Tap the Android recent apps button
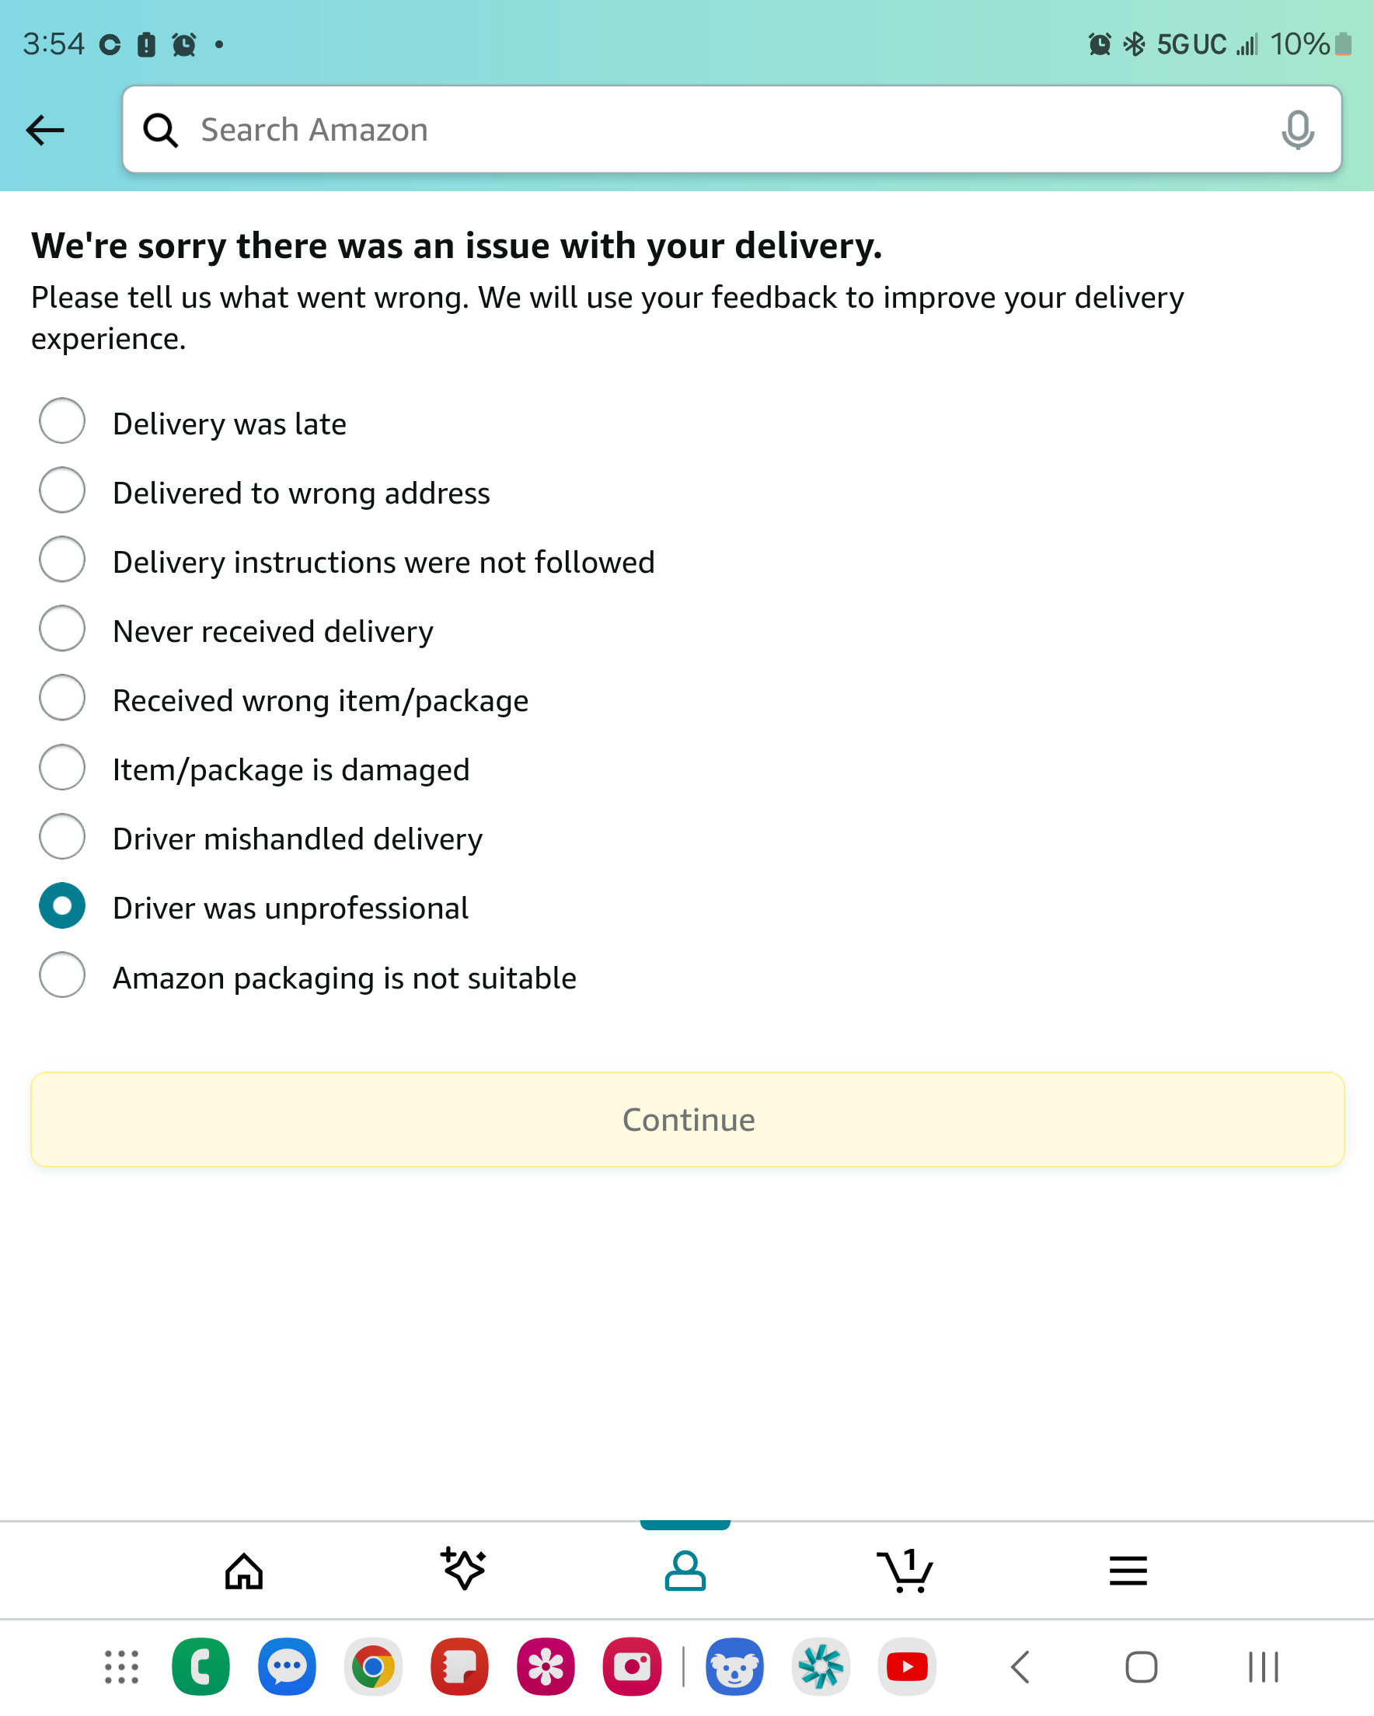 (1263, 1665)
